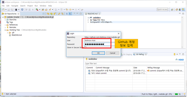
Task: Select the Initial commit reflog row
Action: coord(135,73)
